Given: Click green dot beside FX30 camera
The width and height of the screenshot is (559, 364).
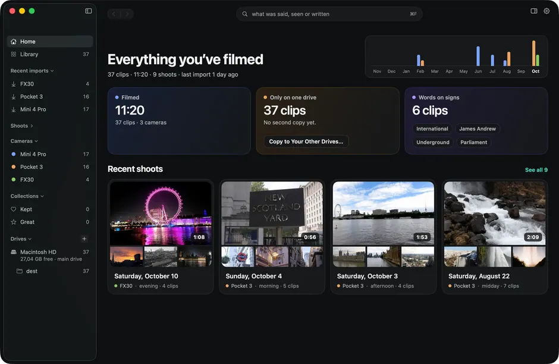Looking at the screenshot, I should (x=14, y=180).
